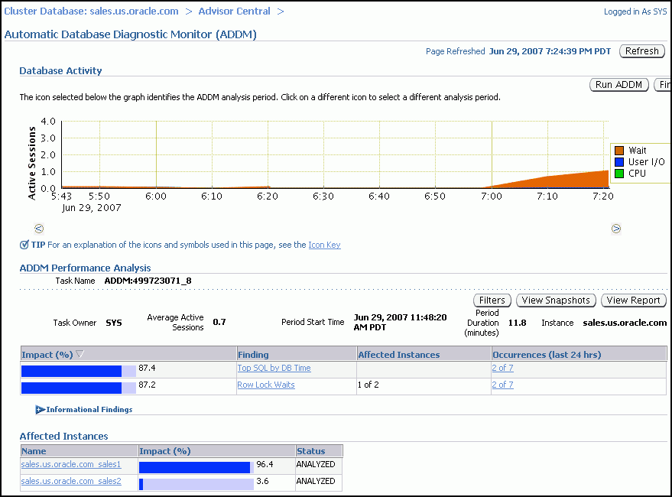
Task: Click the 2 of 7 occurrences link for Row Lock Waits
Action: [502, 385]
